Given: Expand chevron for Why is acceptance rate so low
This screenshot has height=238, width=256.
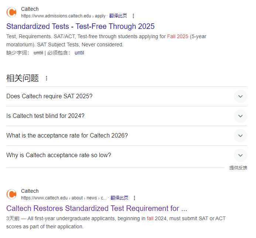Looking at the screenshot, I should point(240,155).
